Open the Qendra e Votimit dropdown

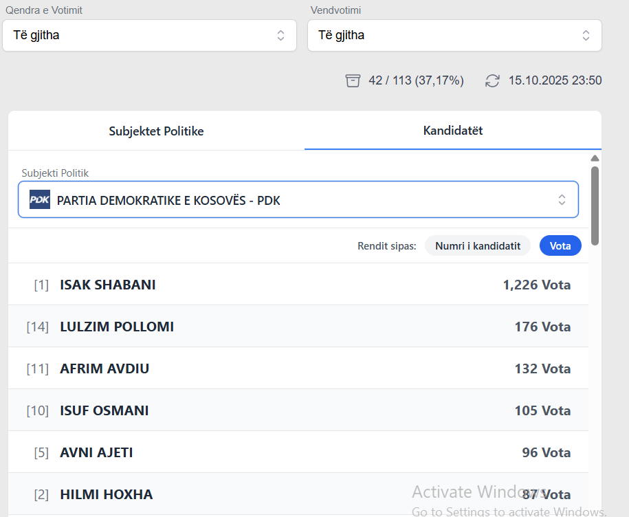pyautogui.click(x=149, y=35)
